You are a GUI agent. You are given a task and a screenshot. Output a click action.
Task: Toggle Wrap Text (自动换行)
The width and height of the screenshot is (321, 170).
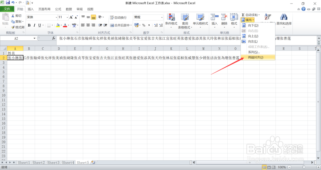tap(118, 17)
